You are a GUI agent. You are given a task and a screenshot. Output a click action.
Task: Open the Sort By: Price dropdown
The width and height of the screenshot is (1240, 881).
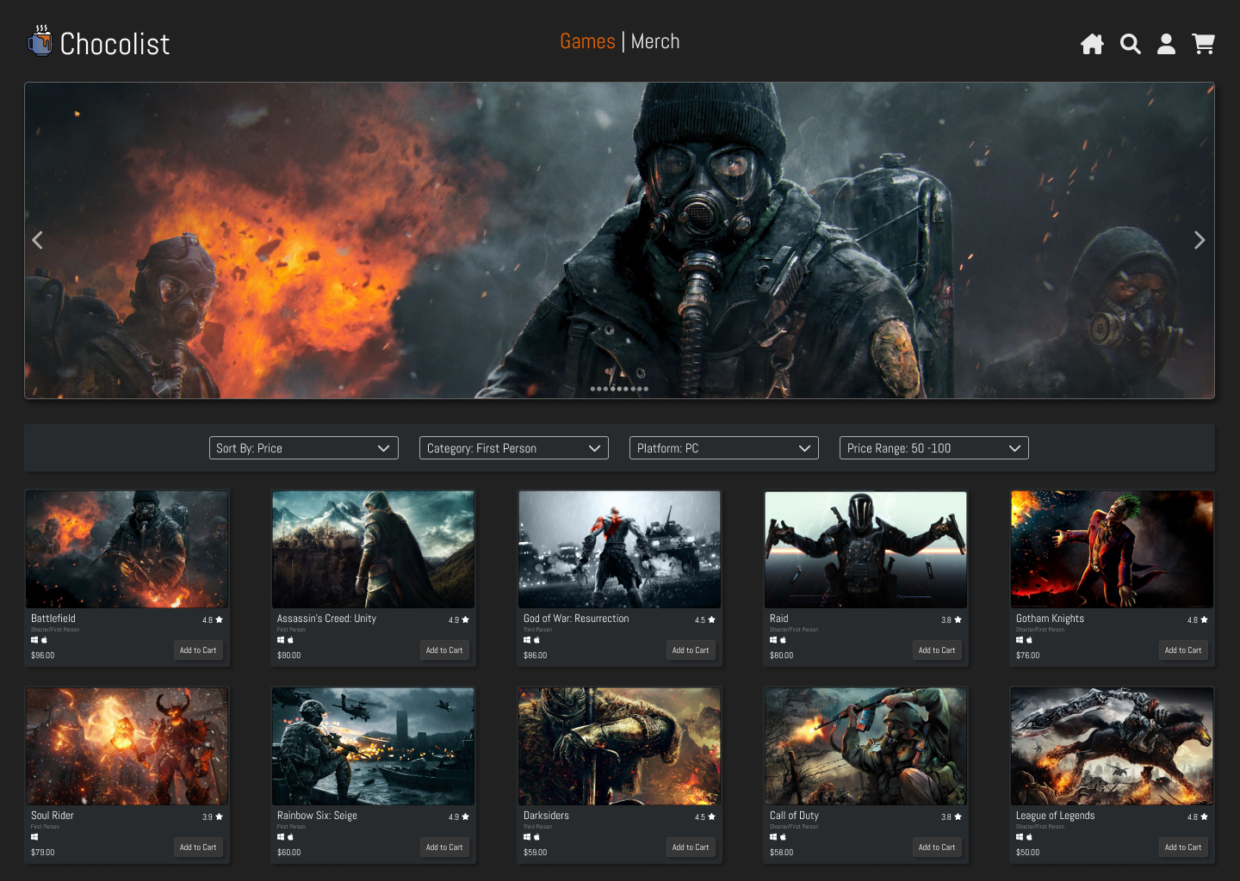(x=304, y=448)
